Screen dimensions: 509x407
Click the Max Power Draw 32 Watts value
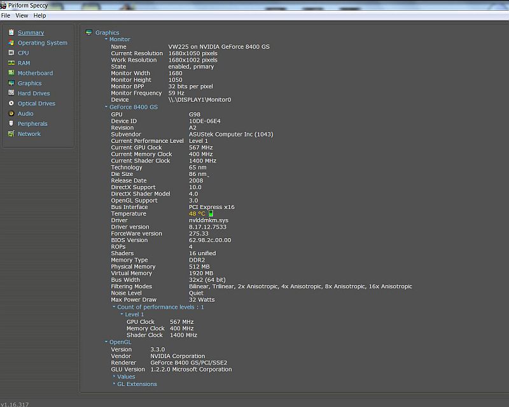click(x=202, y=300)
